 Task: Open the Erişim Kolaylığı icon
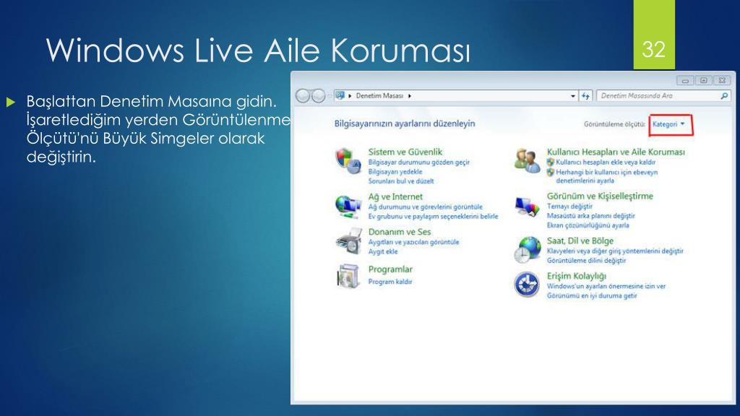click(527, 285)
